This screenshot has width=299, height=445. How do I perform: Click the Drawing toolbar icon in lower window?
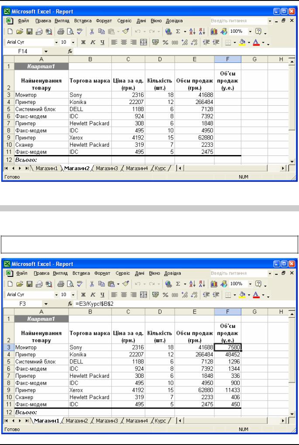(224, 284)
